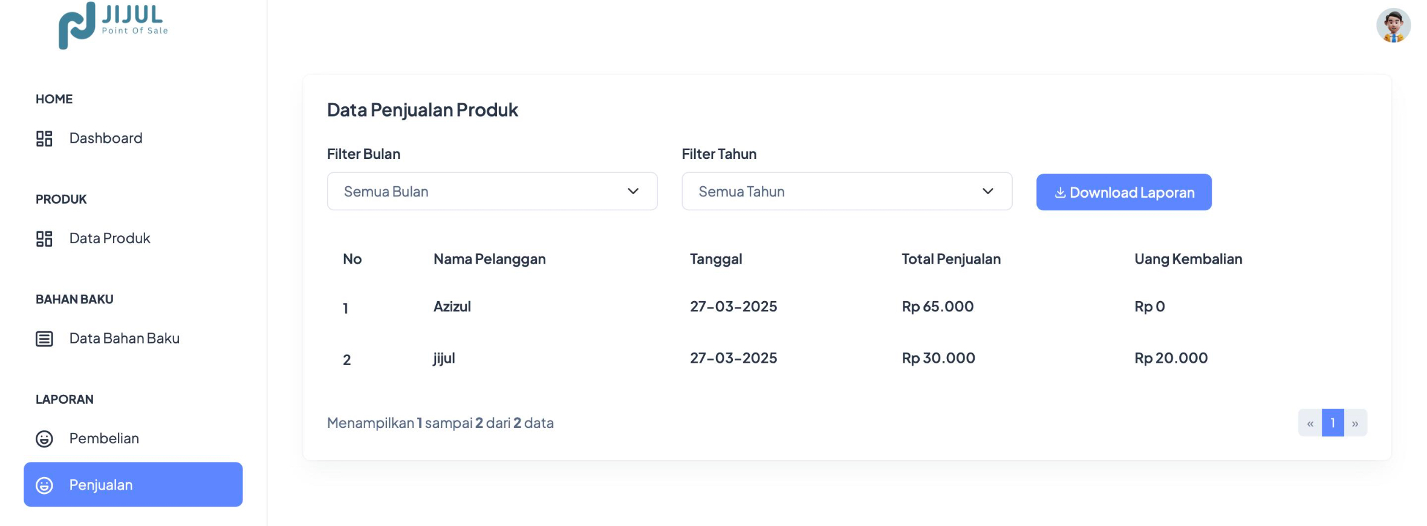Click the smiley icon next to Penjualan
This screenshot has width=1427, height=526.
click(x=44, y=485)
